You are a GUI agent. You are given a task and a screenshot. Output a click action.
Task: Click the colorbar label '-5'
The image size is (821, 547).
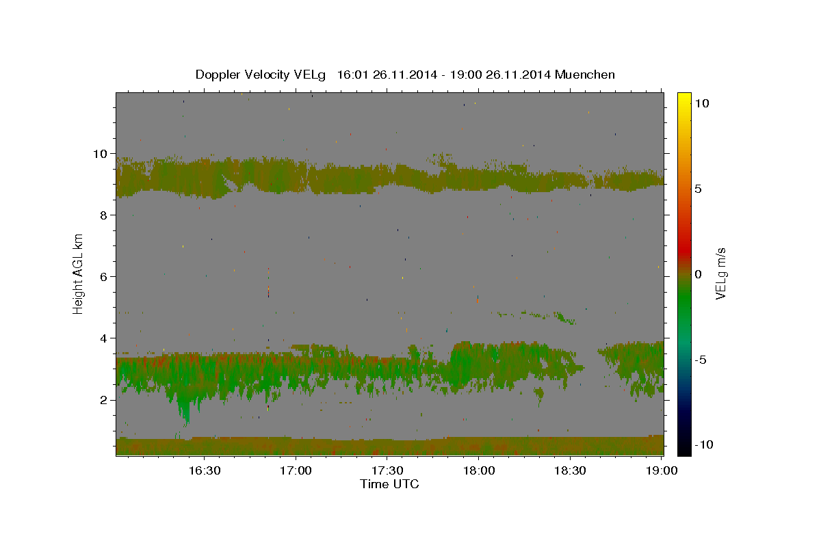tap(701, 360)
